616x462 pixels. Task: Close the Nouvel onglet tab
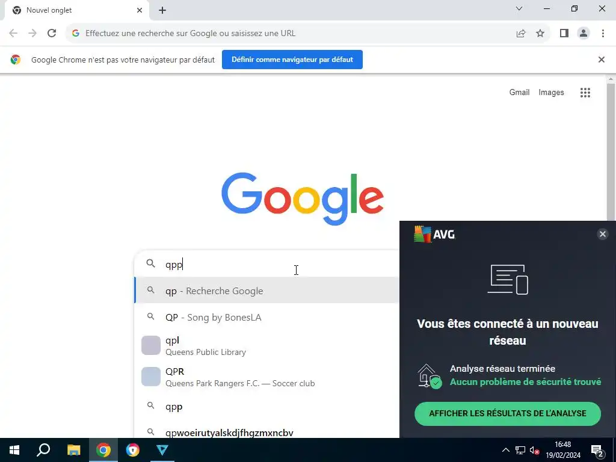click(x=140, y=10)
